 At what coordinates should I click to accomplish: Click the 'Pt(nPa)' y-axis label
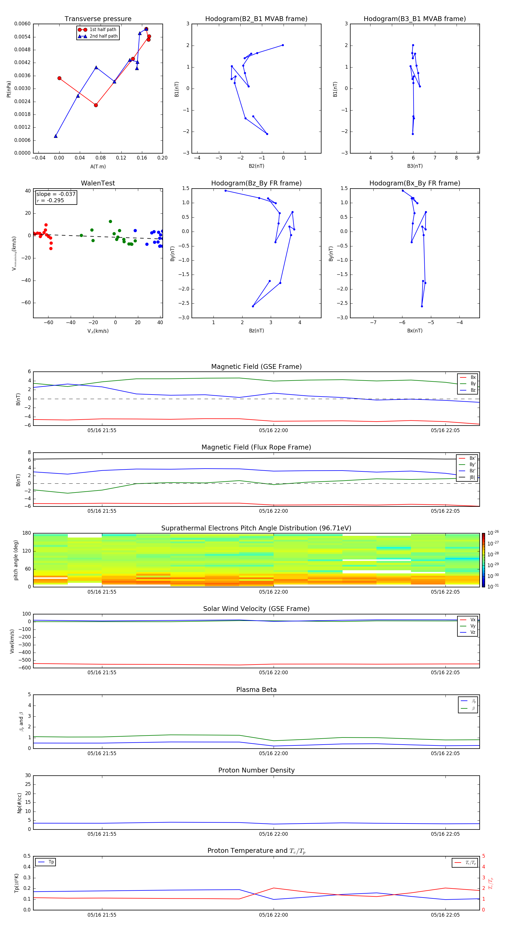[x=9, y=89]
